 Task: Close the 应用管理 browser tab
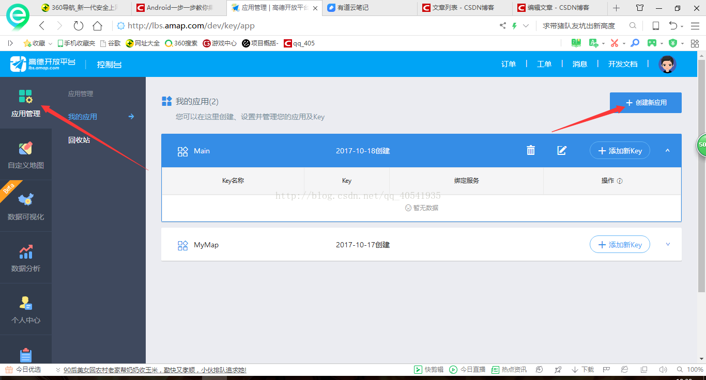coord(315,8)
